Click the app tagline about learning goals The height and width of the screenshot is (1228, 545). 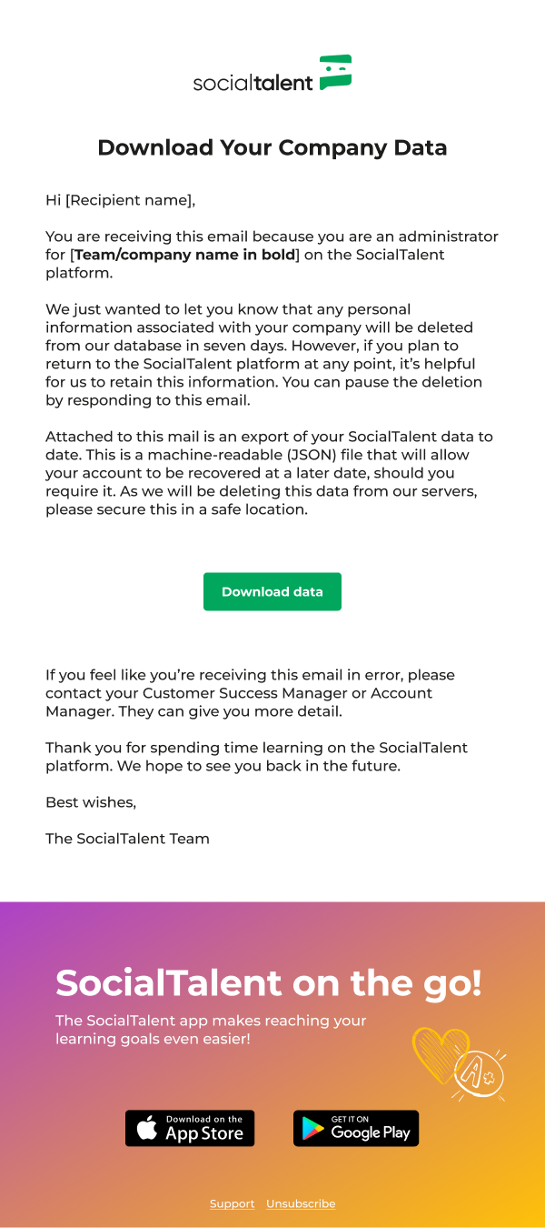(x=211, y=1030)
